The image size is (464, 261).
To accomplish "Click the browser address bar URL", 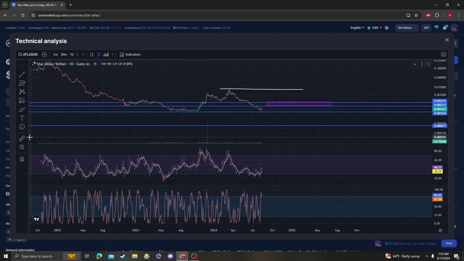I will click(69, 15).
